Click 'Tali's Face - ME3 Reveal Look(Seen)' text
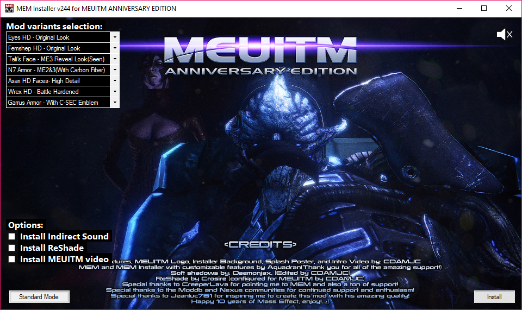Screen dimensions: 522x310 (x=56, y=59)
